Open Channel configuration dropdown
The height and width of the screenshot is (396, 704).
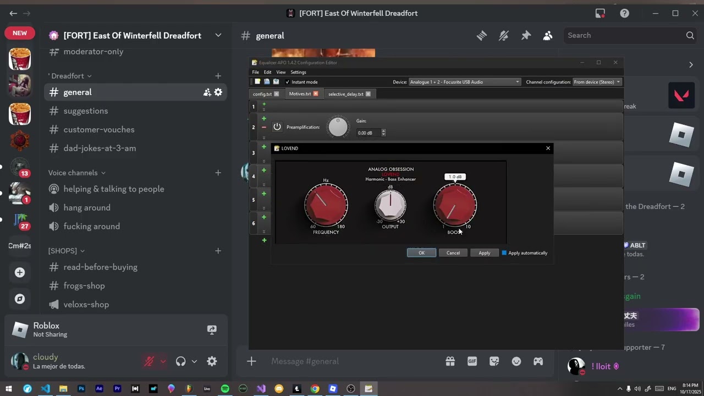coord(597,82)
